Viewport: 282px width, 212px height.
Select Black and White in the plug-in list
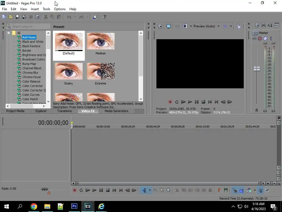(x=33, y=42)
